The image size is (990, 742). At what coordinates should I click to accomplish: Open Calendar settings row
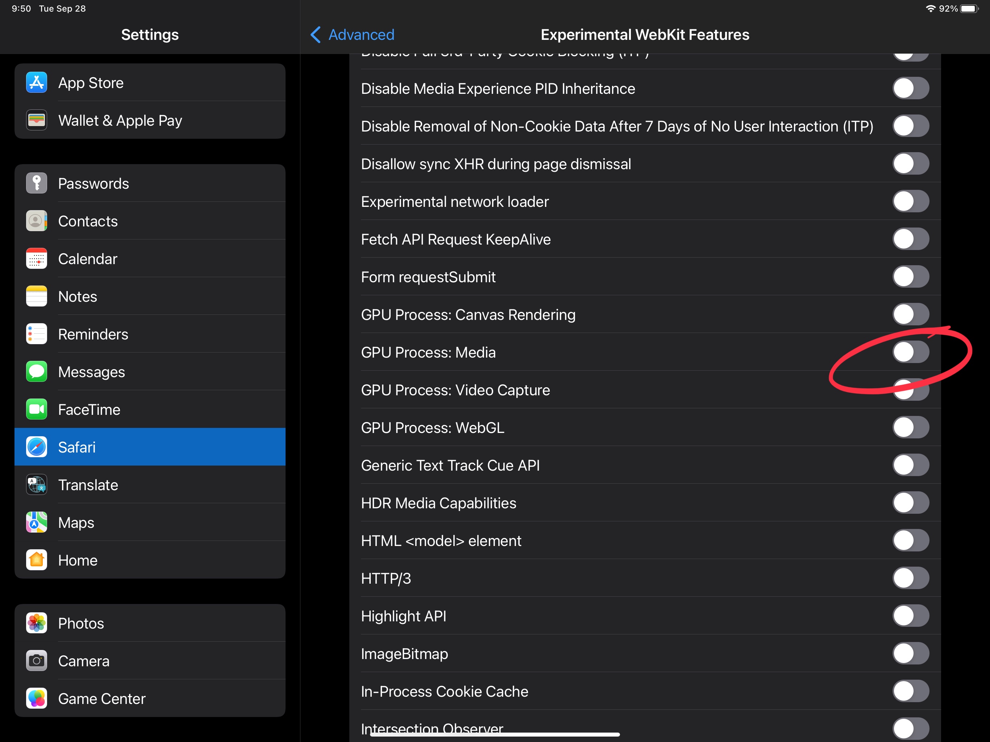(x=150, y=259)
